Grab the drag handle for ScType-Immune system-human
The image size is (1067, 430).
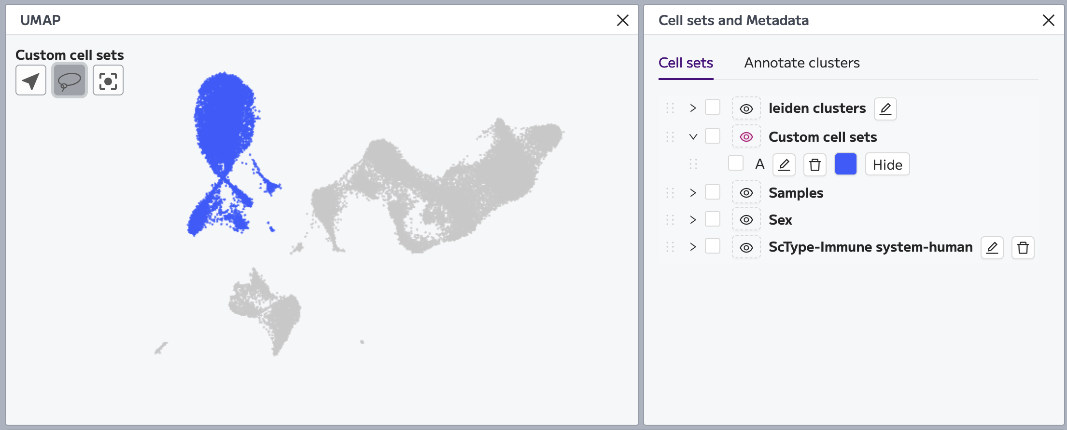(x=670, y=247)
